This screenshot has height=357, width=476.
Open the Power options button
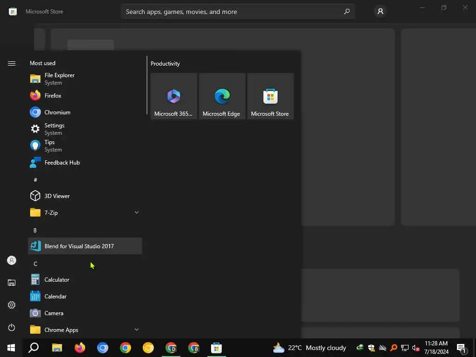12,327
